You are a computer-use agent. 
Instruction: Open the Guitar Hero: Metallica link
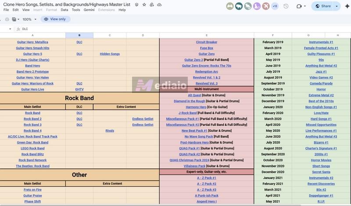tap(32, 42)
